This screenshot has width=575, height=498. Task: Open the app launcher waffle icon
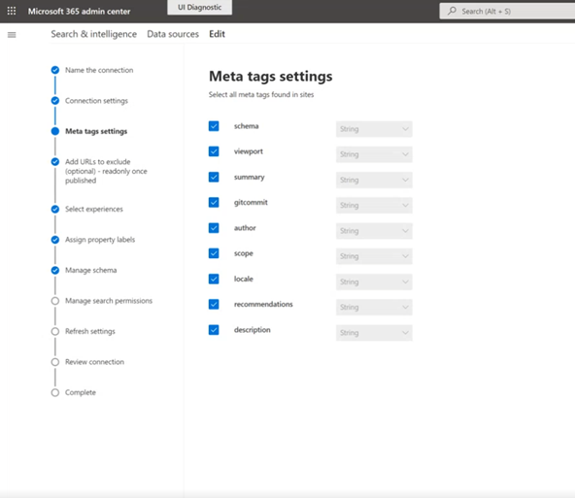(x=12, y=11)
